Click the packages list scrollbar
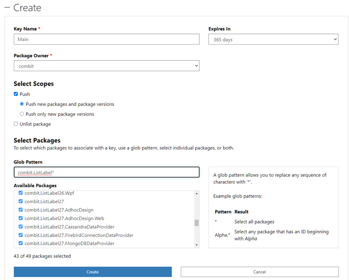This screenshot has height=280, width=349. pyautogui.click(x=196, y=221)
